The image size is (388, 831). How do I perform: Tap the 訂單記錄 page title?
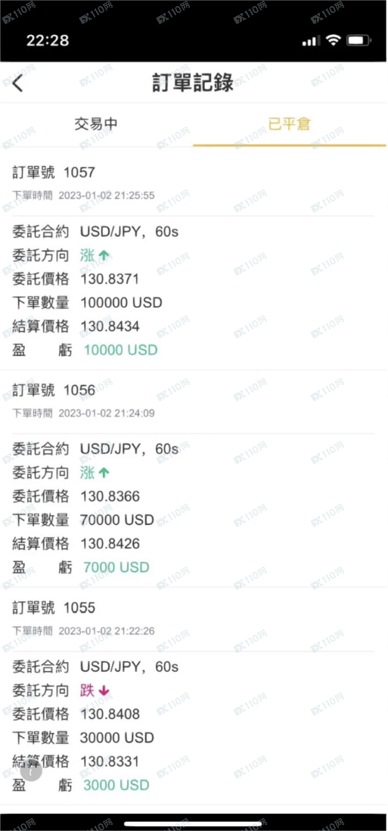point(193,83)
